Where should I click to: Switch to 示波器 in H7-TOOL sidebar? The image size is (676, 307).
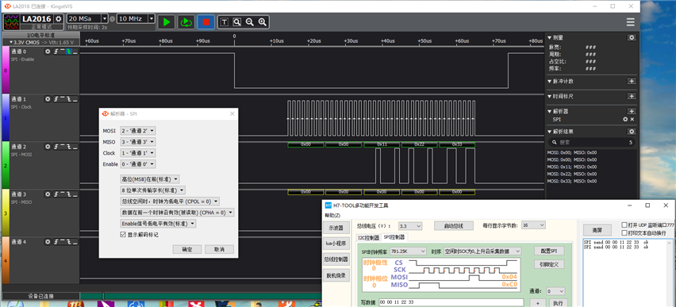click(336, 228)
